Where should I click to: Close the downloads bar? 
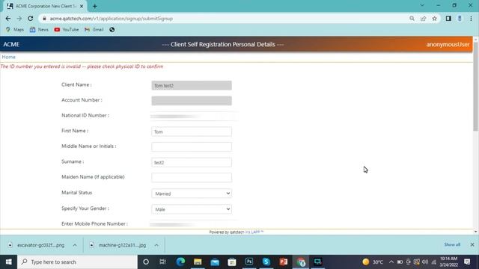pyautogui.click(x=472, y=244)
